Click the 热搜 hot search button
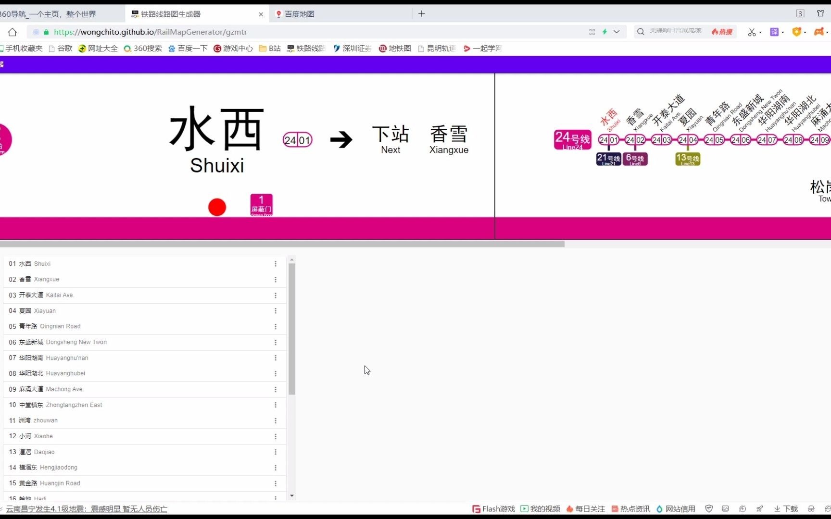Image resolution: width=831 pixels, height=519 pixels. (722, 32)
